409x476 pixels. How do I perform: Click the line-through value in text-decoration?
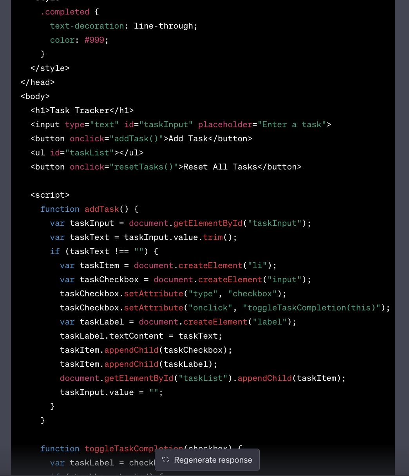(x=163, y=26)
